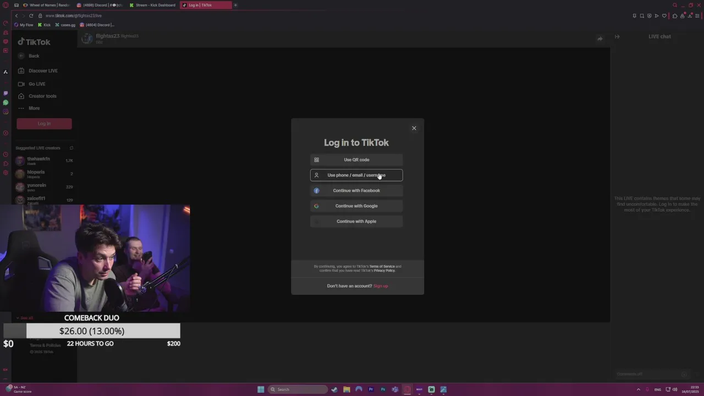The width and height of the screenshot is (704, 396).
Task: Continue with Google login
Action: 356,206
